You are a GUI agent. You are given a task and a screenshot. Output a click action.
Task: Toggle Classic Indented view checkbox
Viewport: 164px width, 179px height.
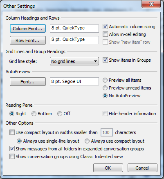tap(12, 157)
